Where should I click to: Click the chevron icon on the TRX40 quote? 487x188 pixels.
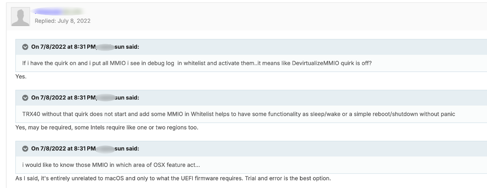pyautogui.click(x=25, y=98)
